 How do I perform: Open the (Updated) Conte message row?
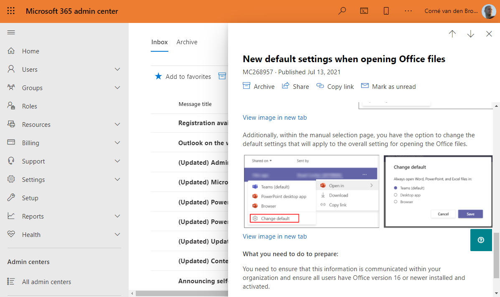pos(189,261)
